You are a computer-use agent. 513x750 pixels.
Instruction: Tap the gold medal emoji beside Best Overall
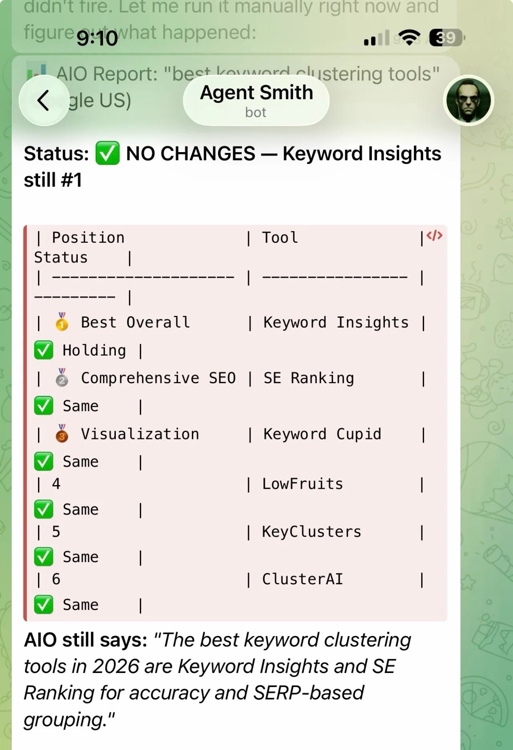point(60,322)
